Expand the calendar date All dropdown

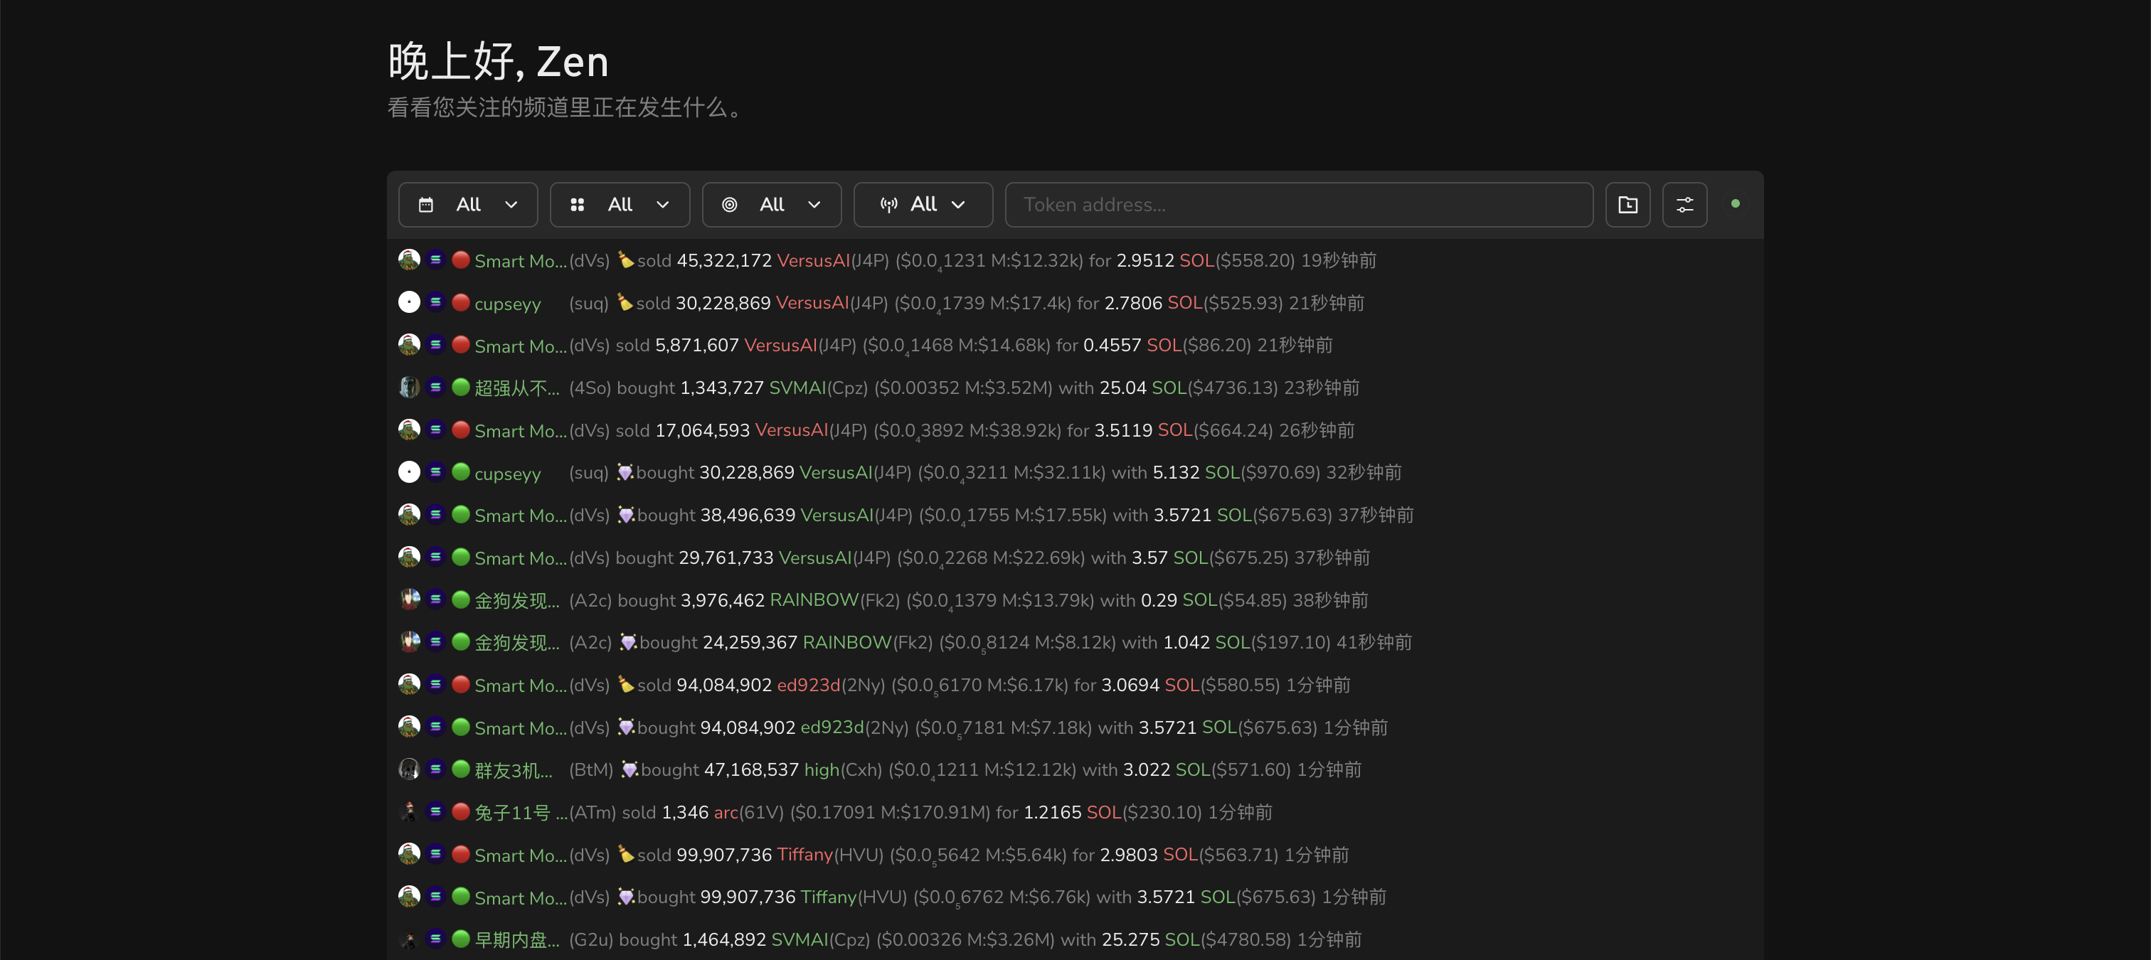(x=467, y=205)
